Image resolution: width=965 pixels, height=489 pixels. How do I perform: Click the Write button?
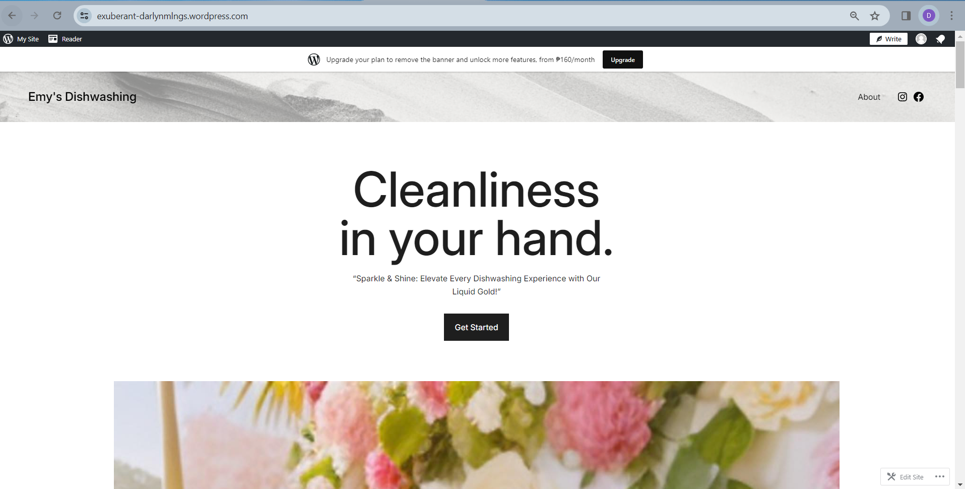click(x=888, y=39)
